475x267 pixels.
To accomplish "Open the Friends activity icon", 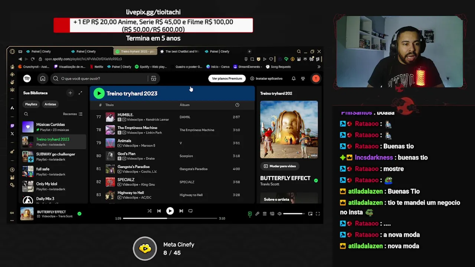I will (x=303, y=79).
